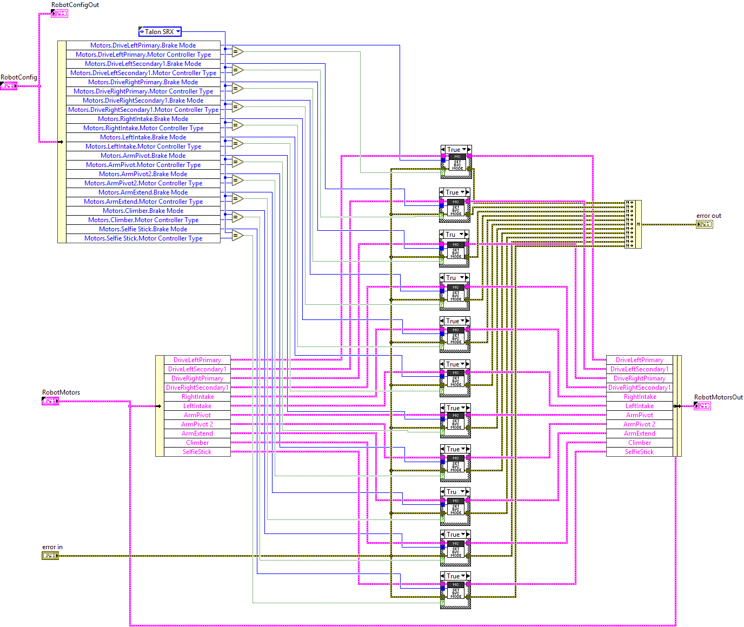Click the RobotMotors control terminal
Image resolution: width=744 pixels, height=627 pixels.
pos(50,401)
